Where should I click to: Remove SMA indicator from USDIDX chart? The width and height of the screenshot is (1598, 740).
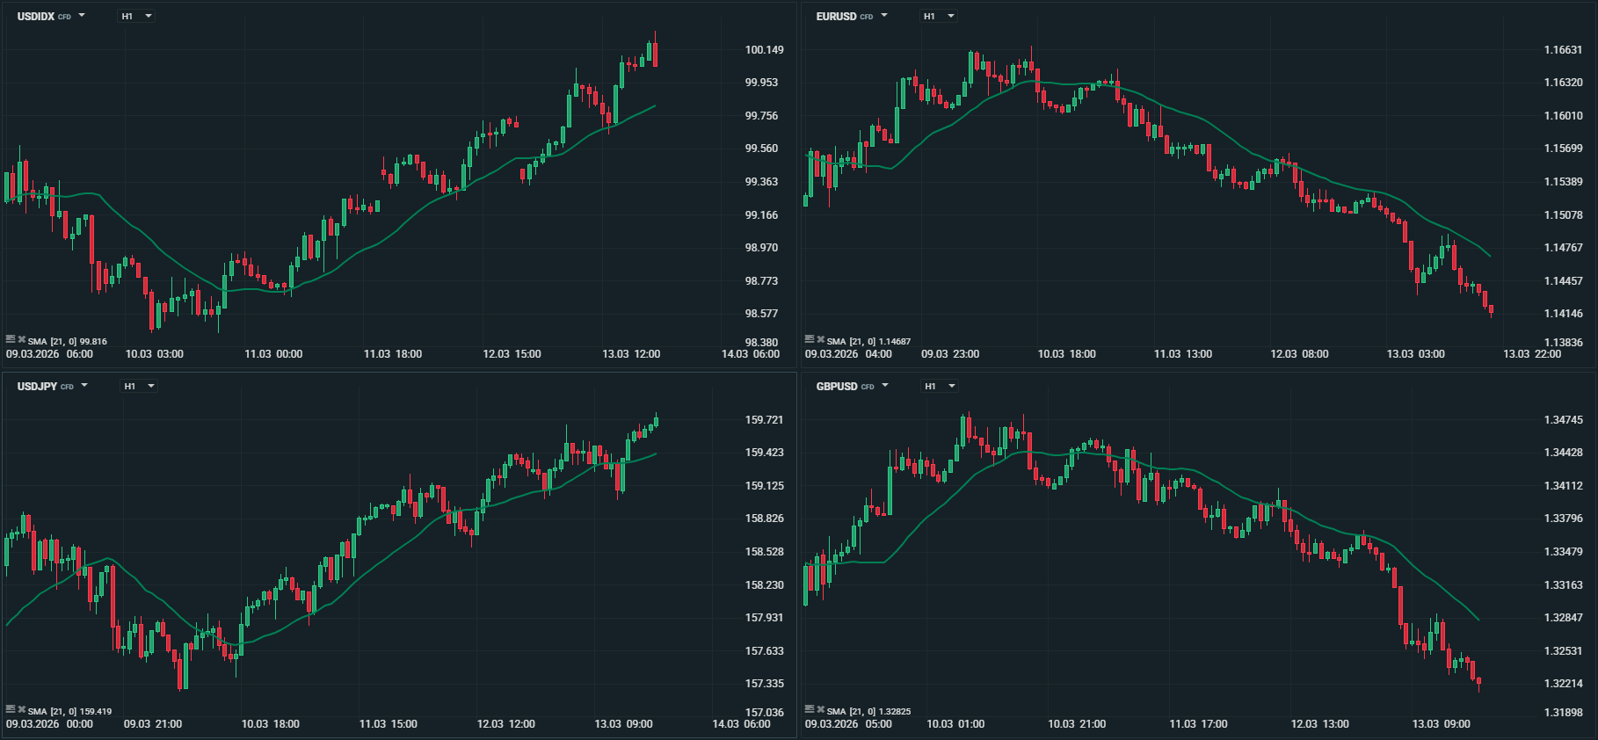[x=22, y=339]
